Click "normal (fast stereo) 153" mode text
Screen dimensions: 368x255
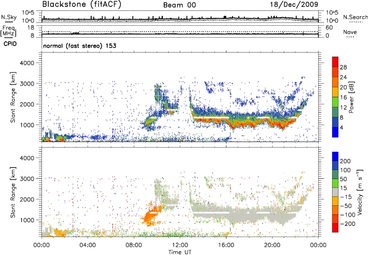click(x=80, y=46)
